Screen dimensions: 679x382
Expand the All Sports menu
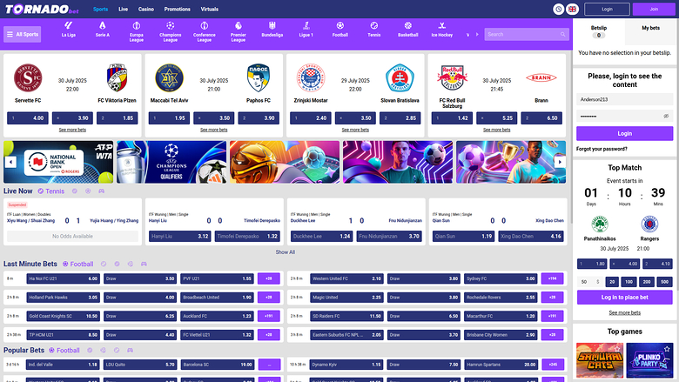click(23, 35)
